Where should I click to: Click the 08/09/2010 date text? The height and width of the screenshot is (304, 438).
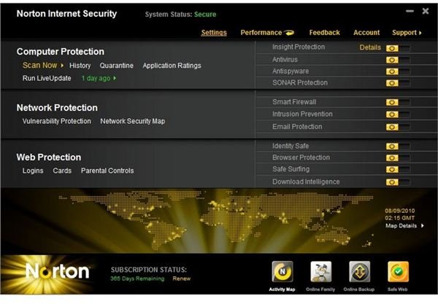tap(400, 211)
